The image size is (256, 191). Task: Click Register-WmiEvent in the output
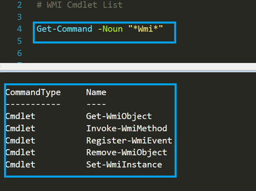coord(129,141)
